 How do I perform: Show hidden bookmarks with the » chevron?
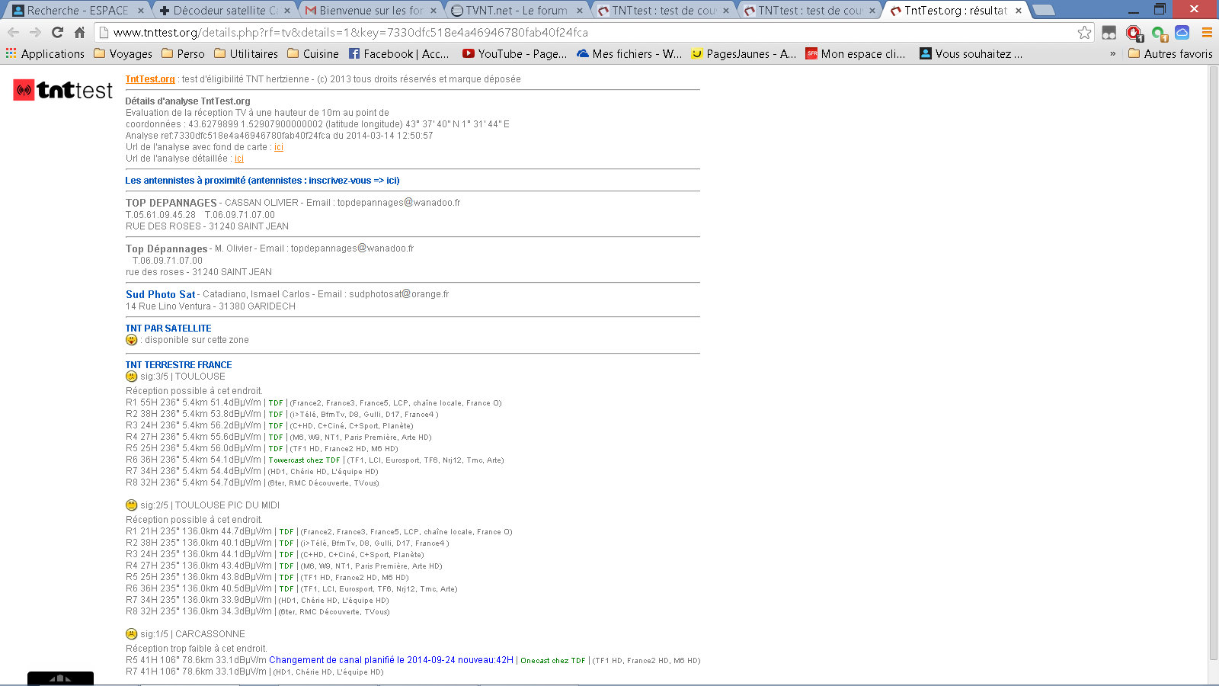tap(1112, 54)
